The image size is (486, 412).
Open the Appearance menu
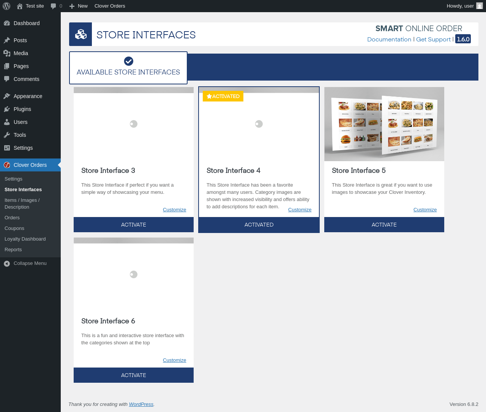(30, 96)
